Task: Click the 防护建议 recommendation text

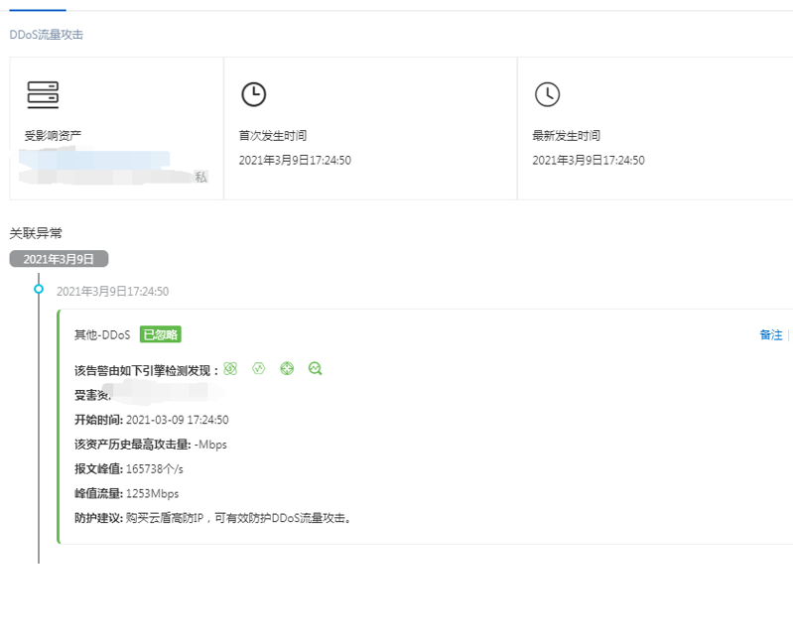Action: (239, 518)
